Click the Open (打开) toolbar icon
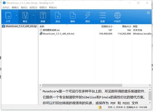153x111 pixels. pyautogui.click(x=8, y=15)
